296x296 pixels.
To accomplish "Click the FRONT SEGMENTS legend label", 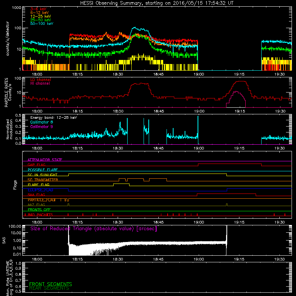I will [51, 284].
